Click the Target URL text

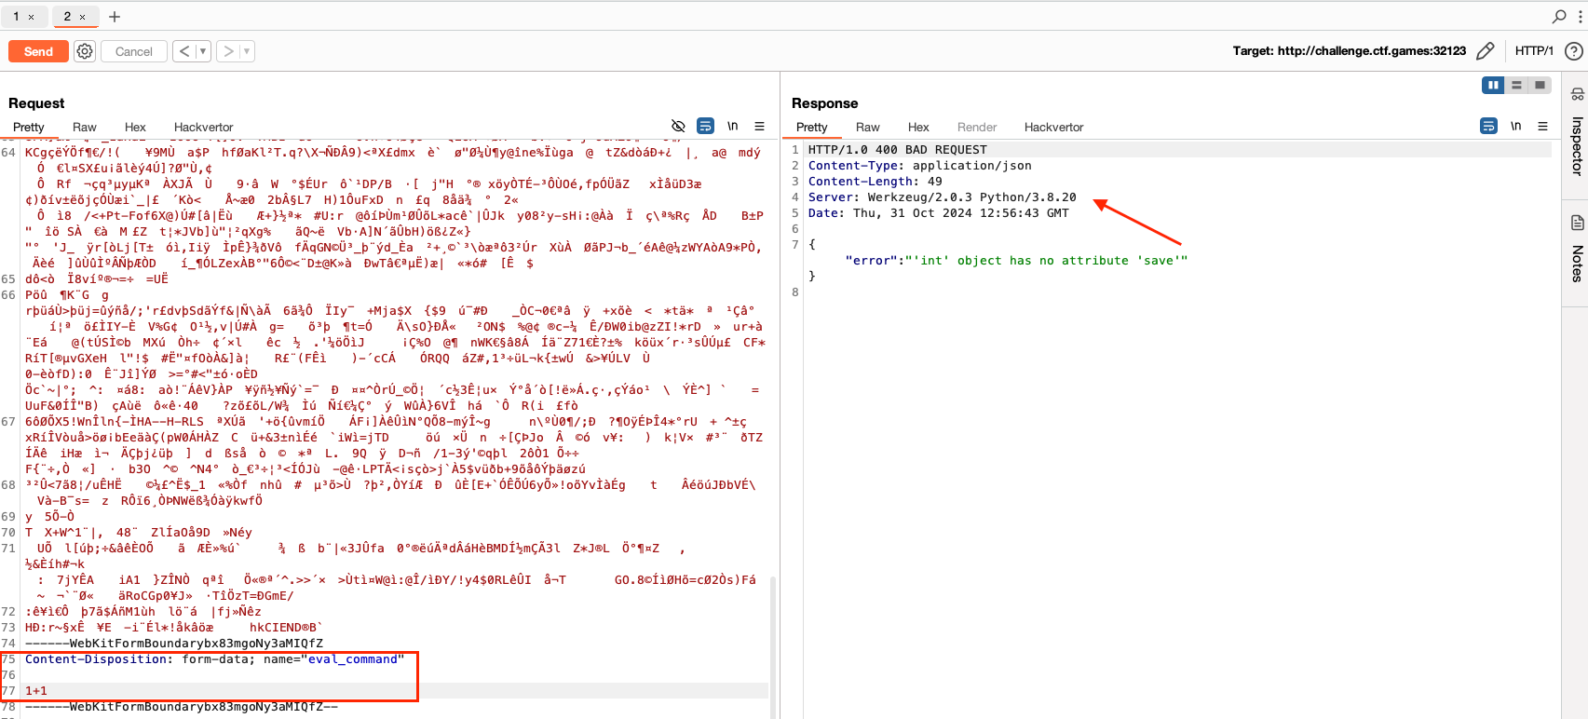(1350, 51)
